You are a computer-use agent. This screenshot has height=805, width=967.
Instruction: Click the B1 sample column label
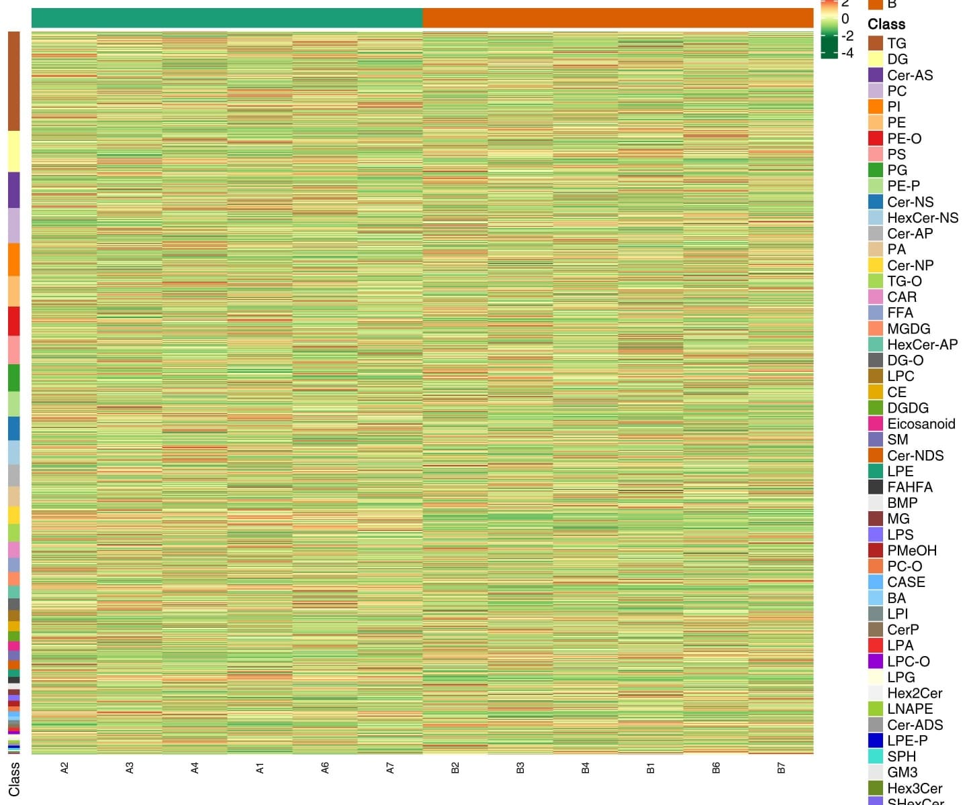651,768
